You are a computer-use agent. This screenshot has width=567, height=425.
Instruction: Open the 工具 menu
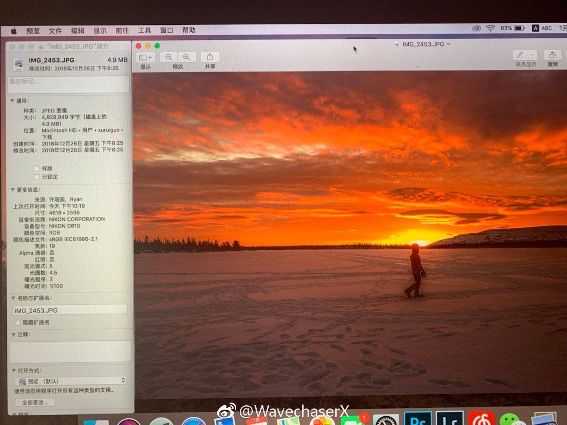pos(144,30)
